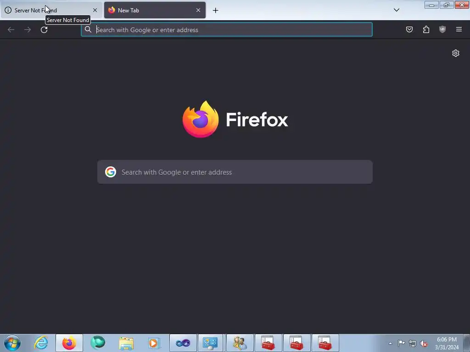Screen dimensions: 470x352
Task: Launch Windows Media Player from taskbar
Action: [x=155, y=343]
